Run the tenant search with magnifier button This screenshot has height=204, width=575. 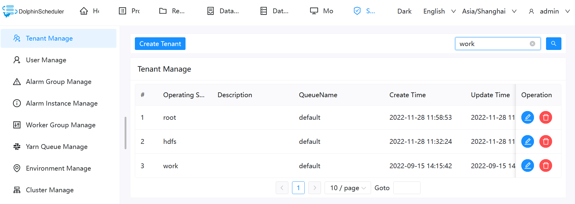[x=554, y=44]
